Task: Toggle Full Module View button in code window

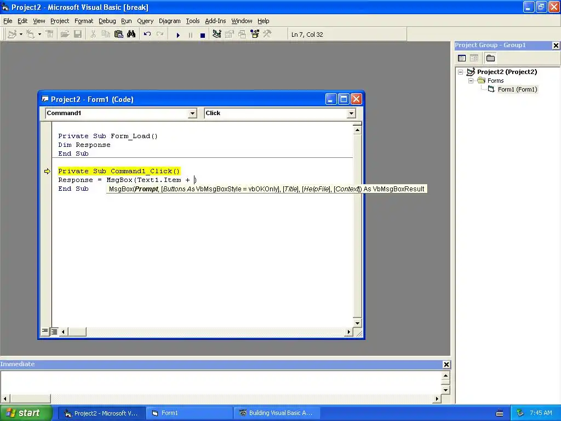Action: [x=54, y=332]
